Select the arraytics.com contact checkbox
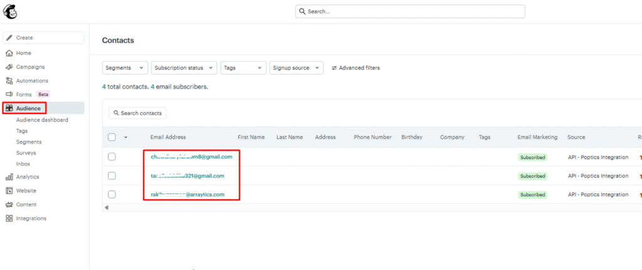This screenshot has height=270, width=642. pyautogui.click(x=112, y=195)
